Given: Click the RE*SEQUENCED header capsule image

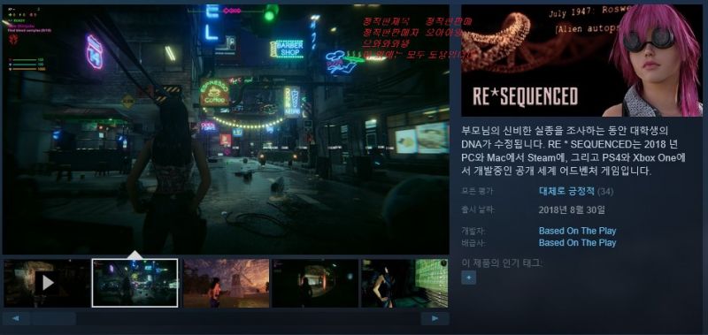Looking at the screenshot, I should click(581, 60).
